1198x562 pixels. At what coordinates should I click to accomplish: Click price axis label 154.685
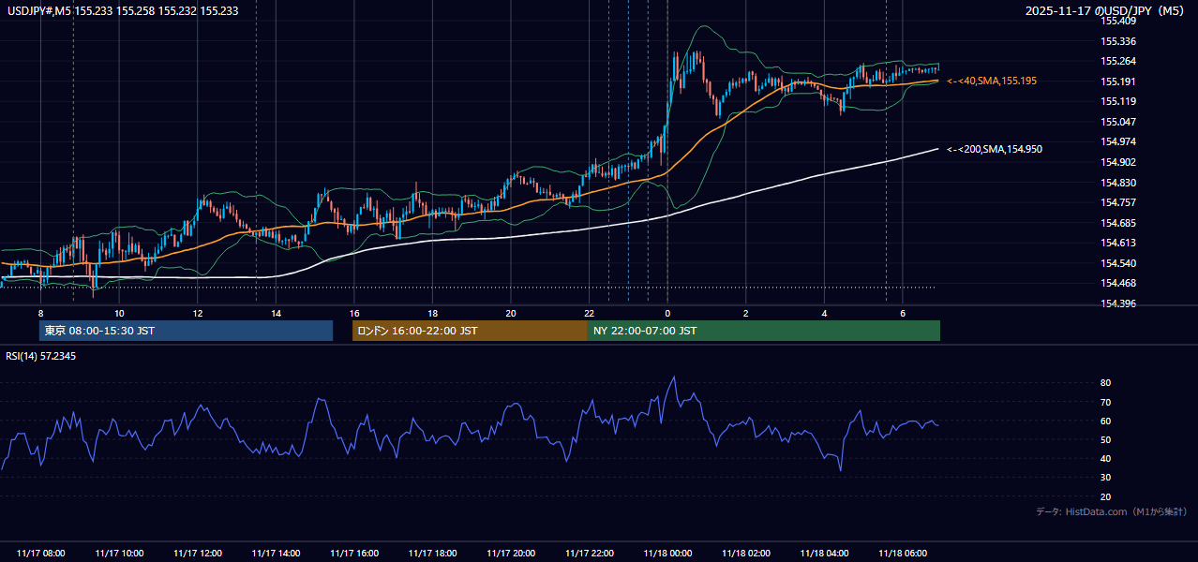[x=1118, y=223]
